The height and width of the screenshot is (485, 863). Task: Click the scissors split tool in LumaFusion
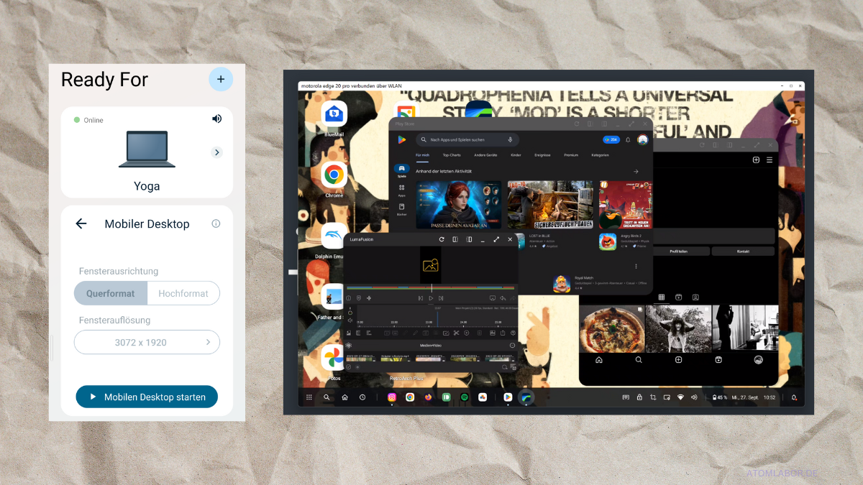tap(456, 333)
